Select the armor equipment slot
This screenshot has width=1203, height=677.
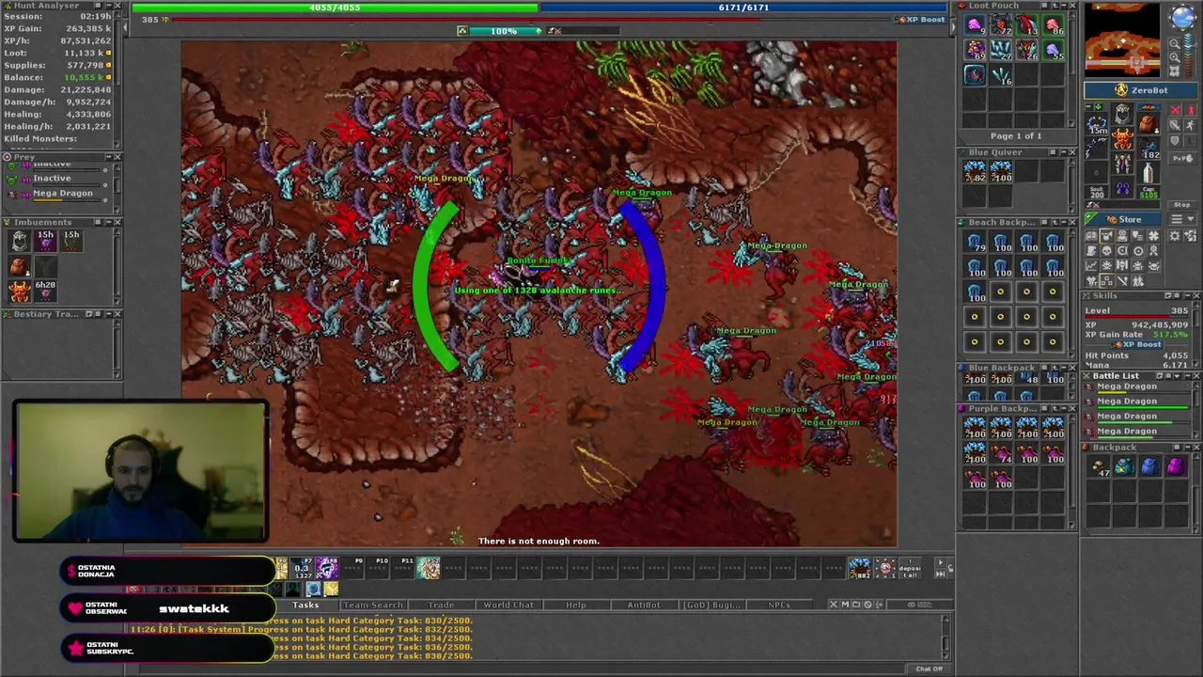[1122, 138]
